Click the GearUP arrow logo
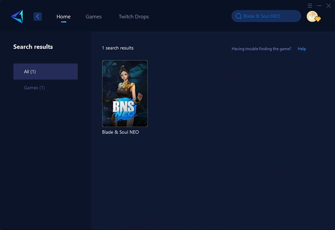 coord(17,16)
